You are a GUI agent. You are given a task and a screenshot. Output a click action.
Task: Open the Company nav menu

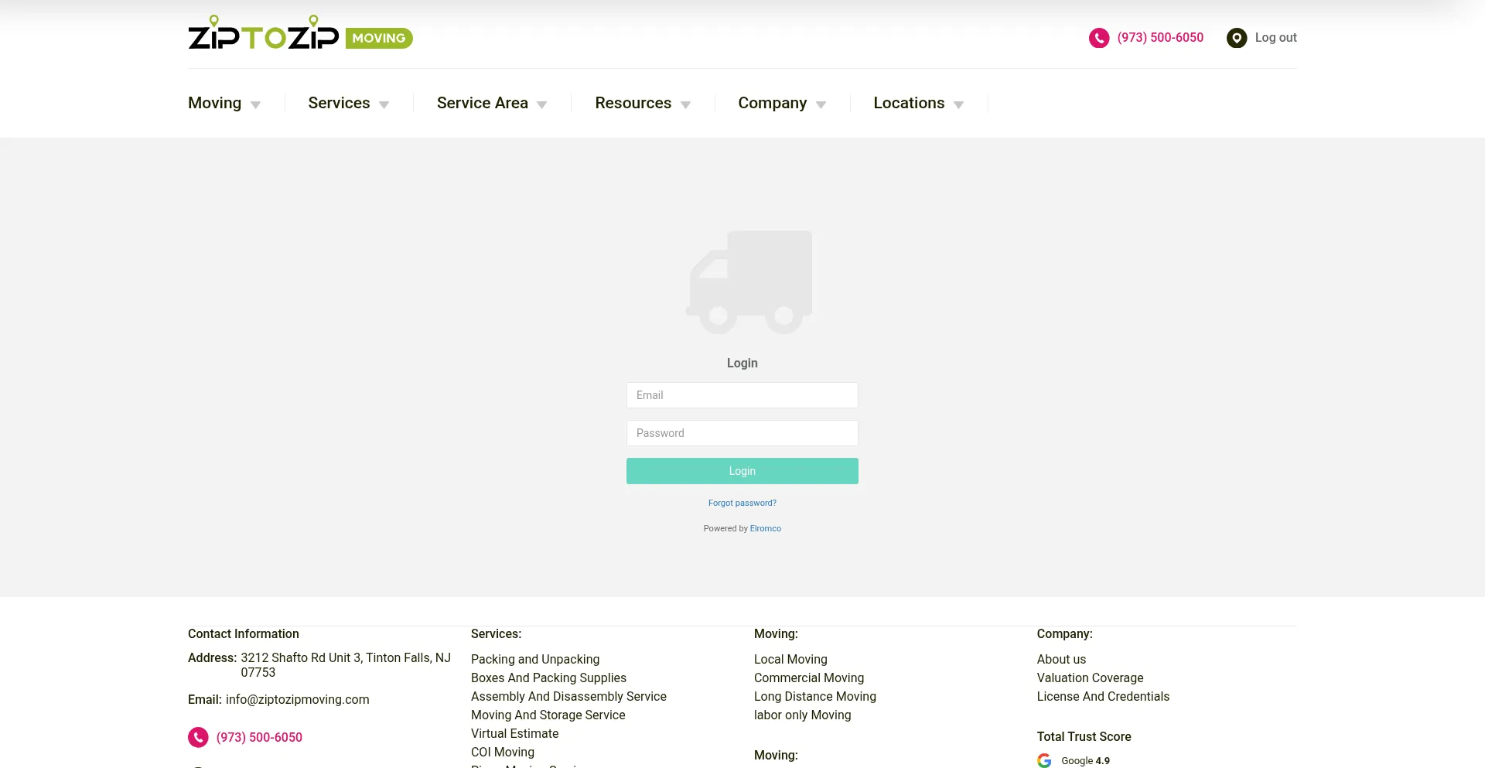click(x=773, y=103)
